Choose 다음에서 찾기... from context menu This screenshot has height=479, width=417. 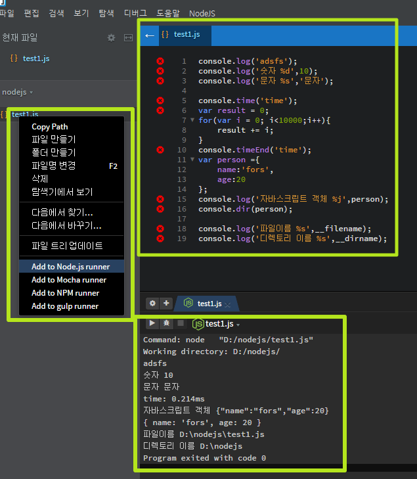pyautogui.click(x=72, y=212)
